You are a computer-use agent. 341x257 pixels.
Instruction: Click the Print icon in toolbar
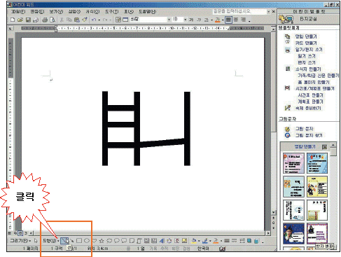[45, 20]
